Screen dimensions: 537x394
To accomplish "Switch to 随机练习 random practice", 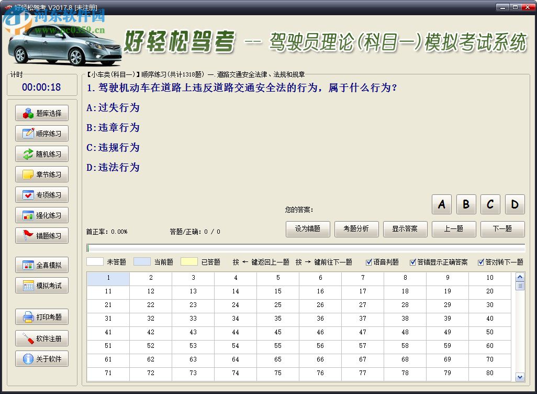I will click(41, 154).
